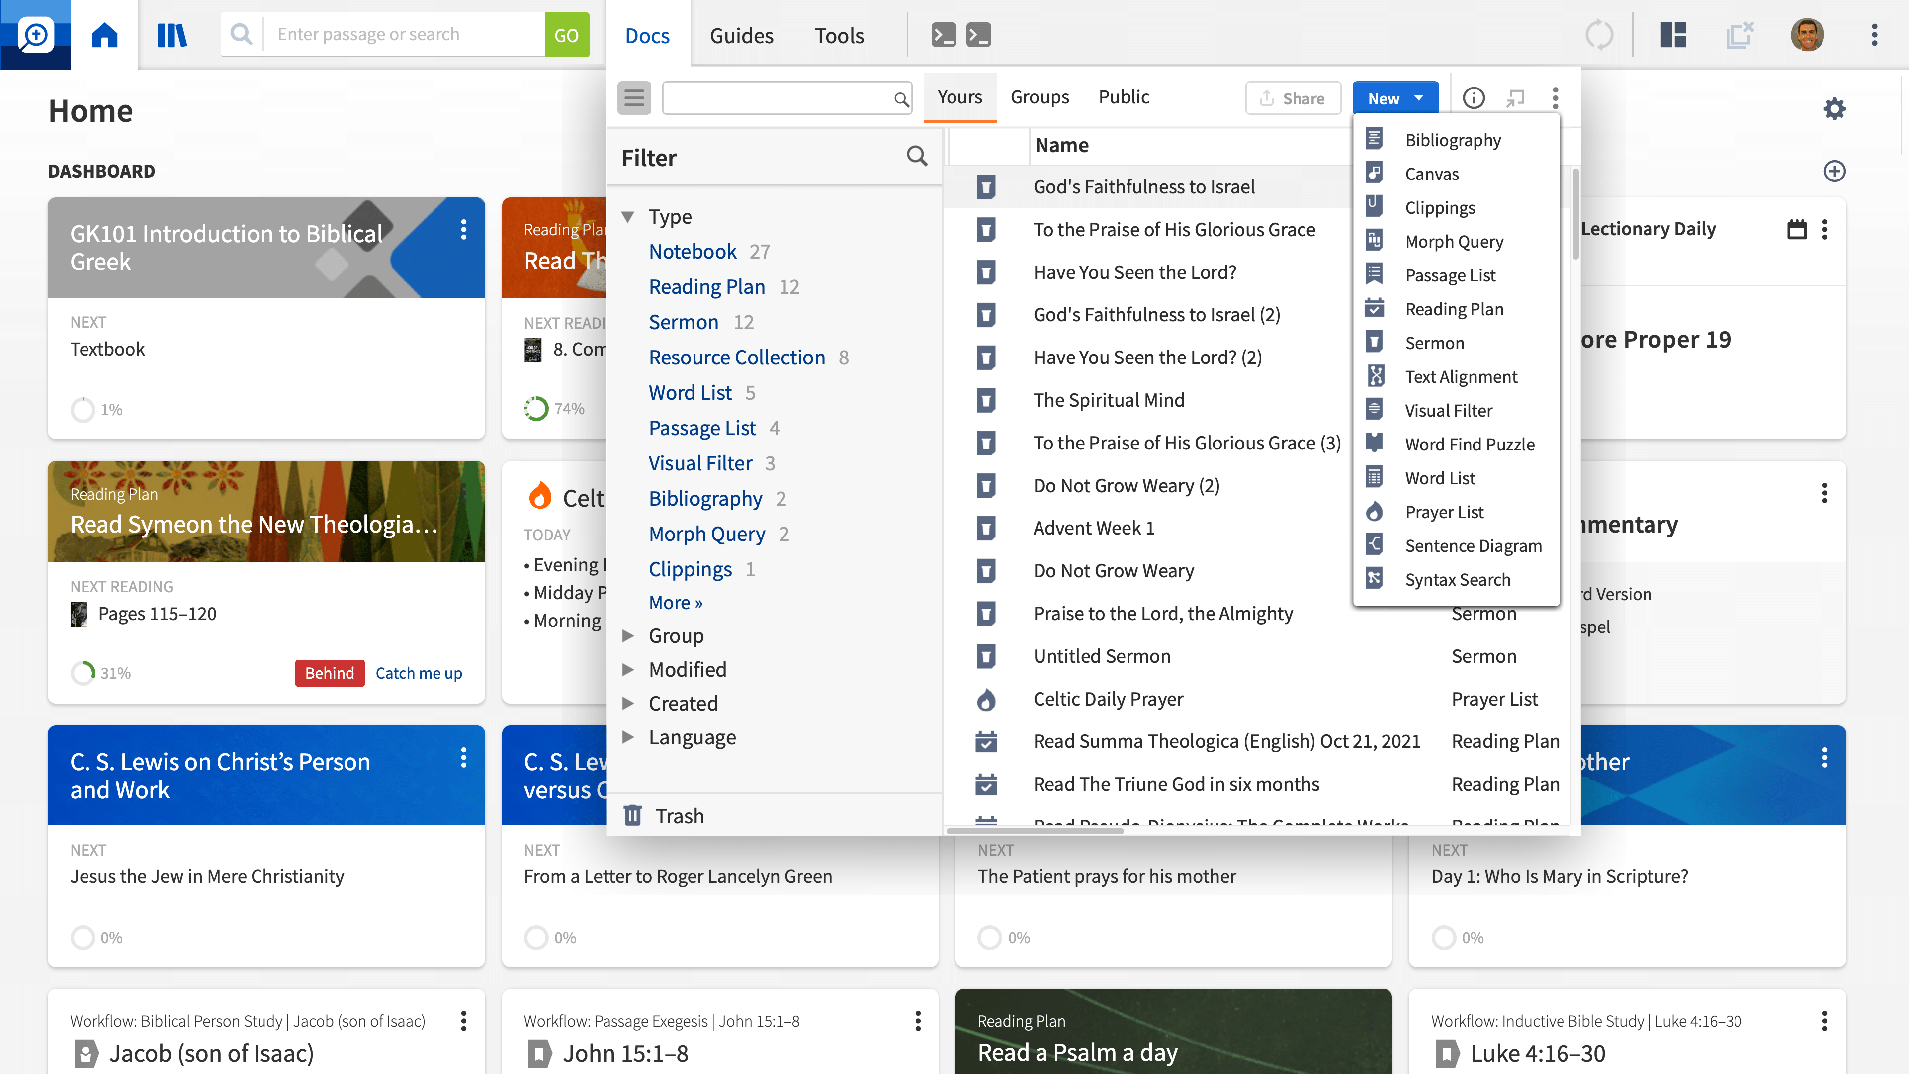Choose Sermon from the New menu
Screen dimensions: 1909x1074
point(1456,343)
